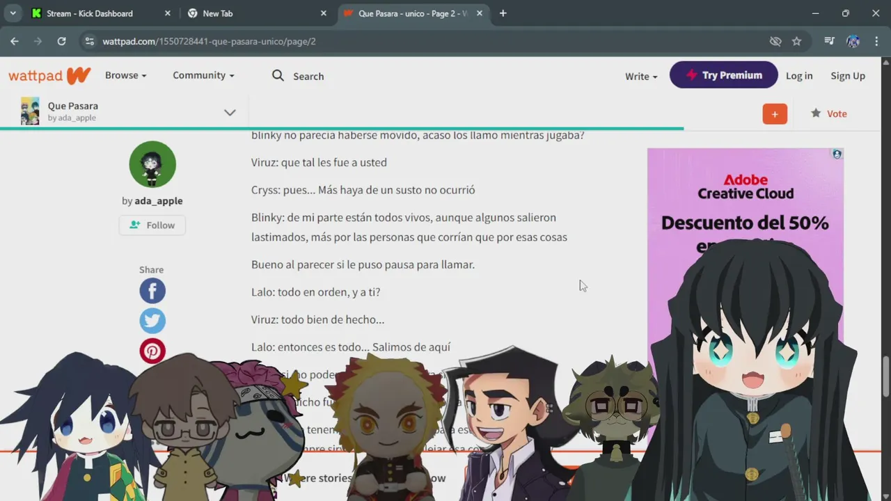Open the media control icon in toolbar
The height and width of the screenshot is (501, 891).
click(x=829, y=41)
